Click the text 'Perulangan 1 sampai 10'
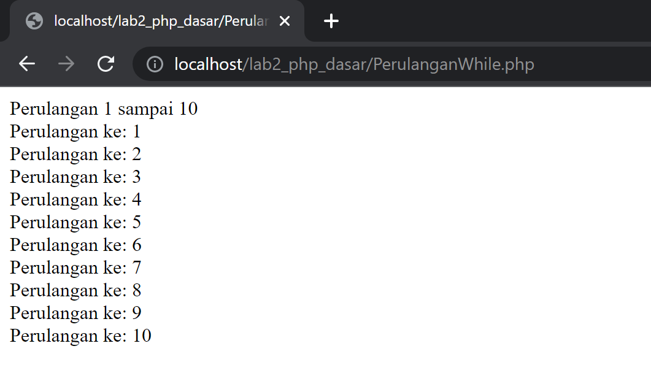 pos(102,109)
